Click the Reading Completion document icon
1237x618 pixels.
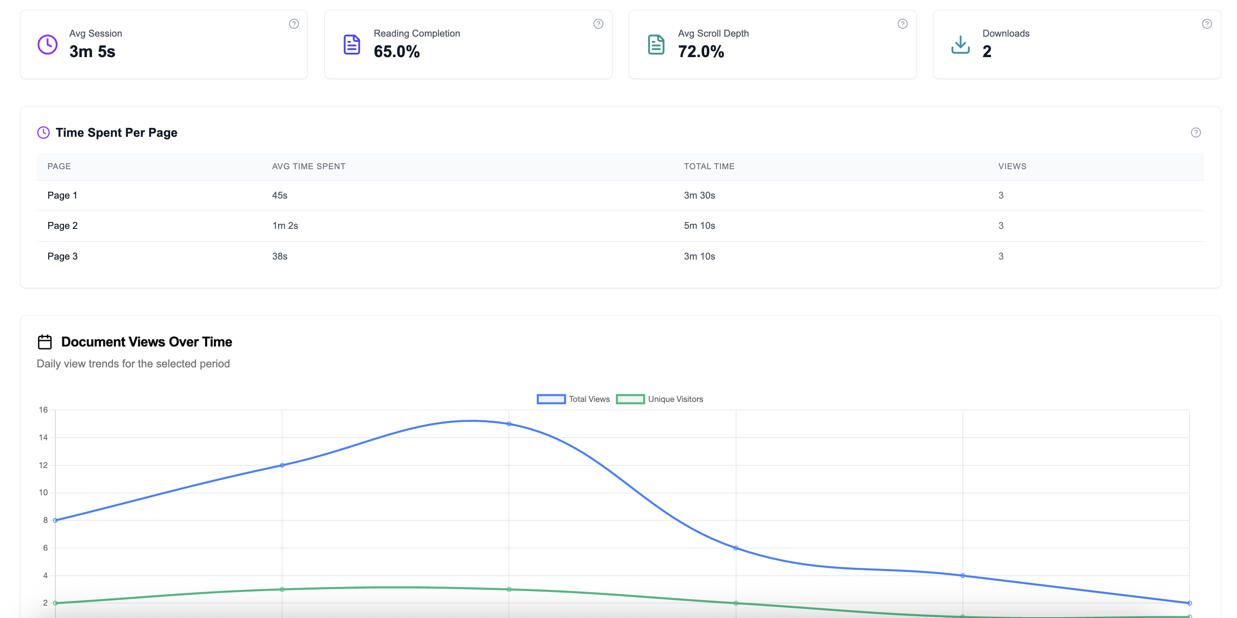click(352, 44)
